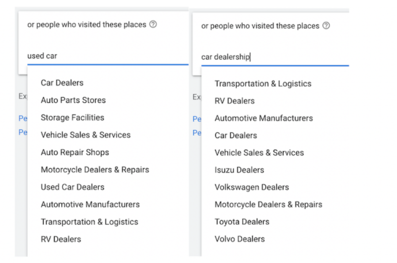Screen dimensions: 397x263
Task: Pick RV Dealers under the "used car" search
Action: pos(61,239)
